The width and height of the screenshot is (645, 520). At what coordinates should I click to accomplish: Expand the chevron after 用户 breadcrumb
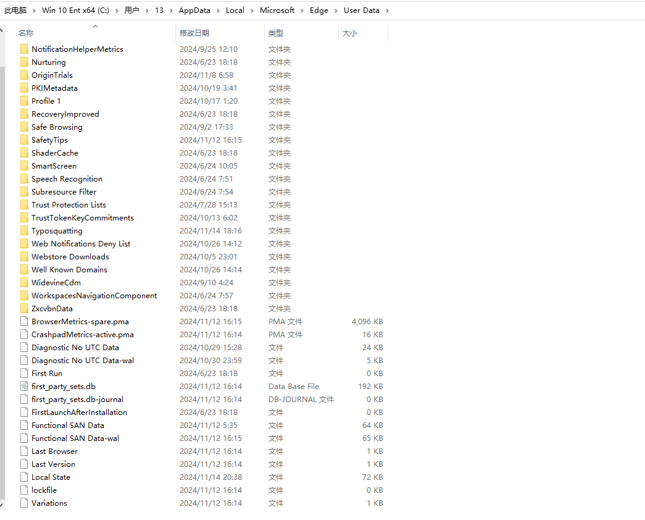148,10
